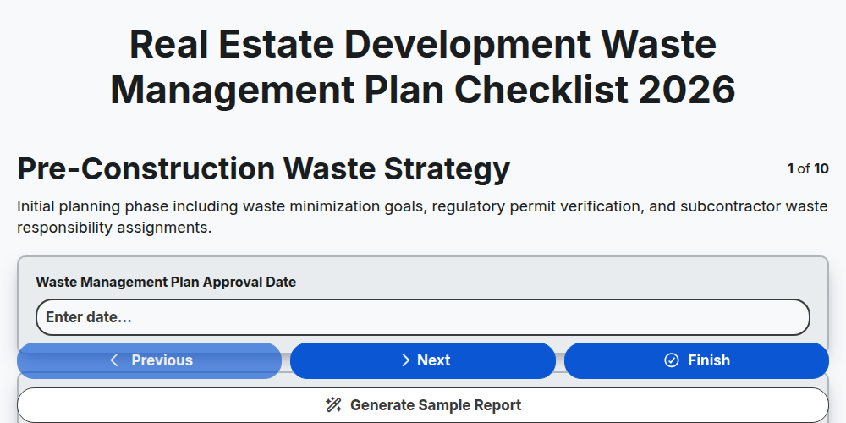Click the left chevron icon on Previous
Viewport: 846px width, 423px height.
click(x=114, y=360)
